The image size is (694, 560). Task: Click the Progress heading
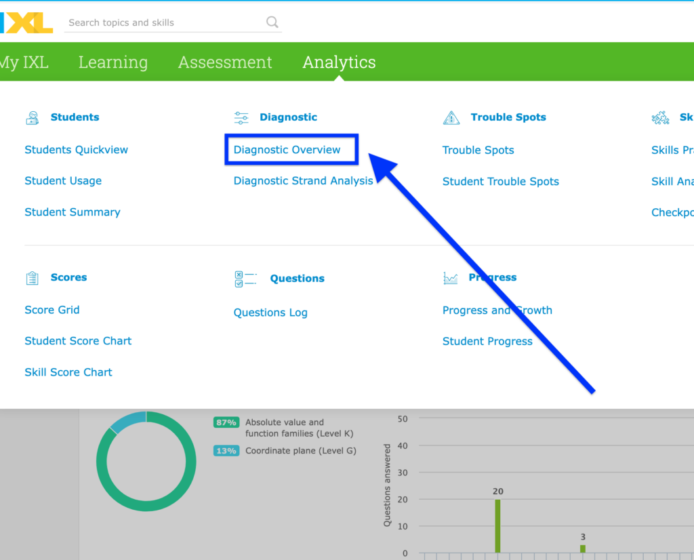[493, 277]
